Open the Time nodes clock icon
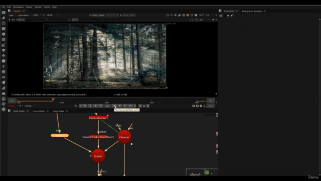The width and height of the screenshot is (321, 181). pyautogui.click(x=4, y=24)
